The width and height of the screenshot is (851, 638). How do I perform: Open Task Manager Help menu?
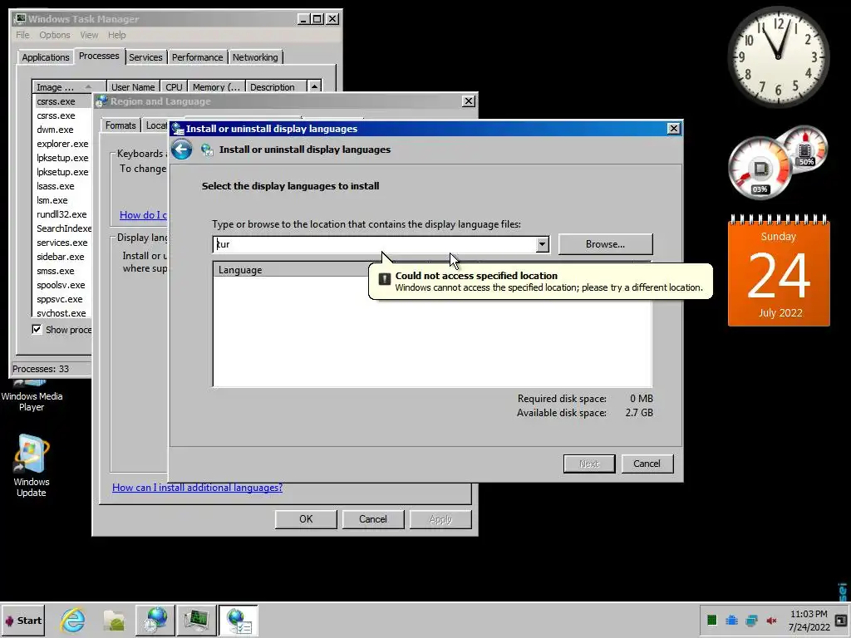(x=116, y=35)
